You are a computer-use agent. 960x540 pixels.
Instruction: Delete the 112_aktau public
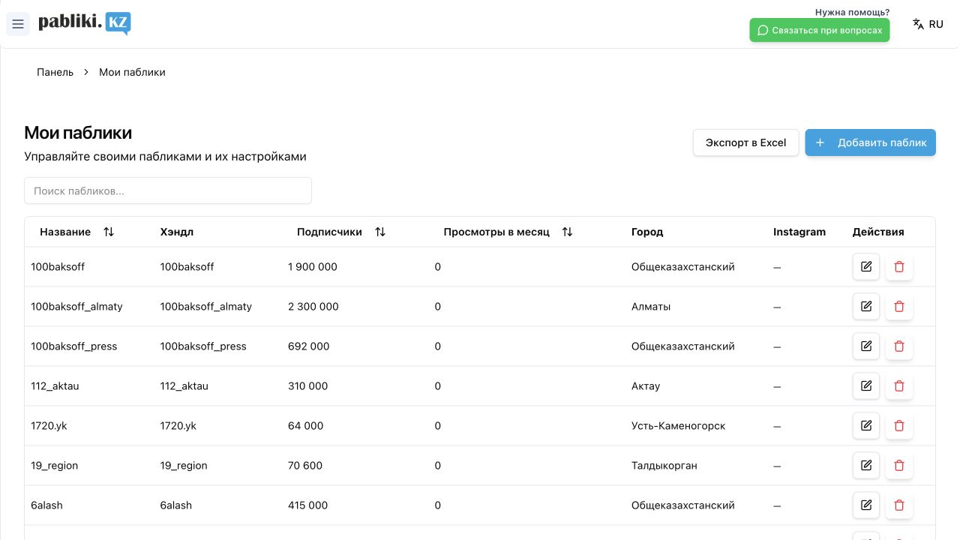click(899, 385)
